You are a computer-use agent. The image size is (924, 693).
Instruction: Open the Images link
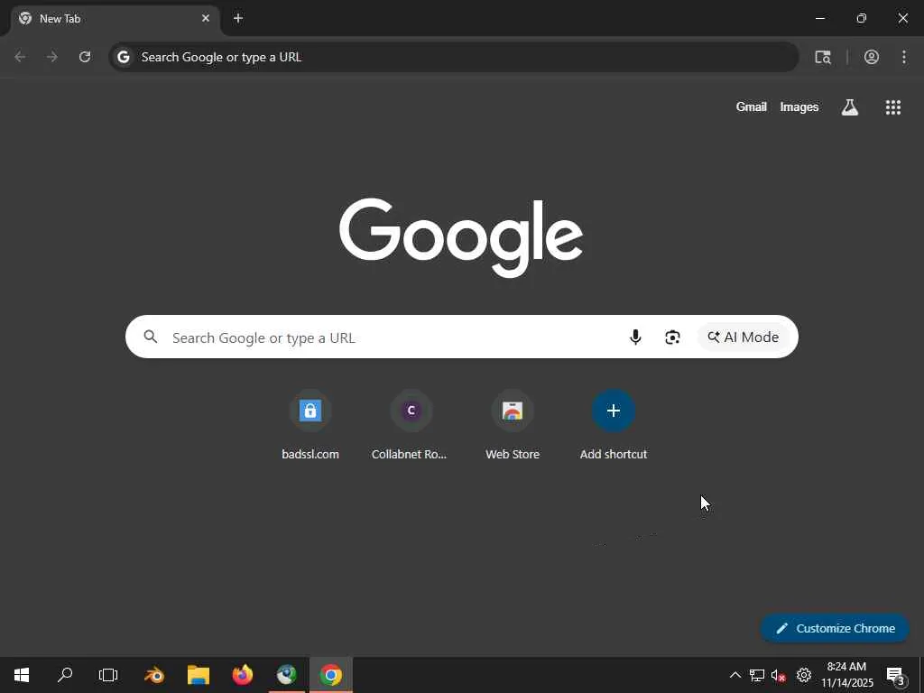pos(799,106)
